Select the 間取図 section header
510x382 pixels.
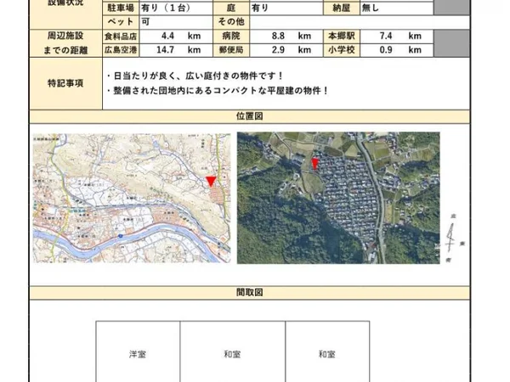pos(249,292)
